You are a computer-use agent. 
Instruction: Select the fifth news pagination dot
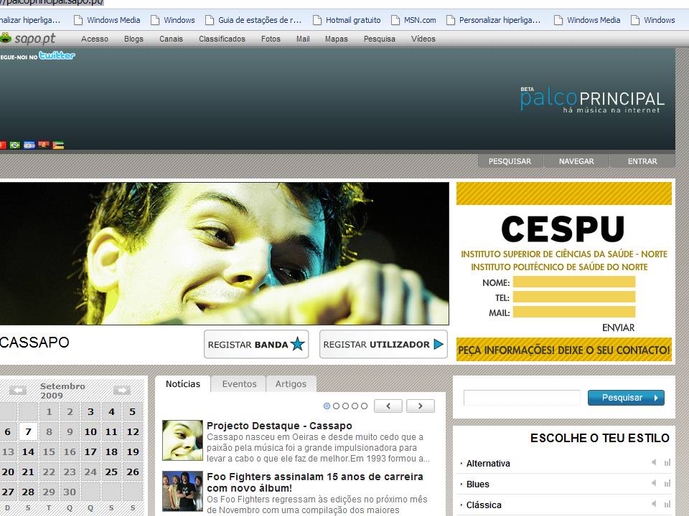click(365, 406)
